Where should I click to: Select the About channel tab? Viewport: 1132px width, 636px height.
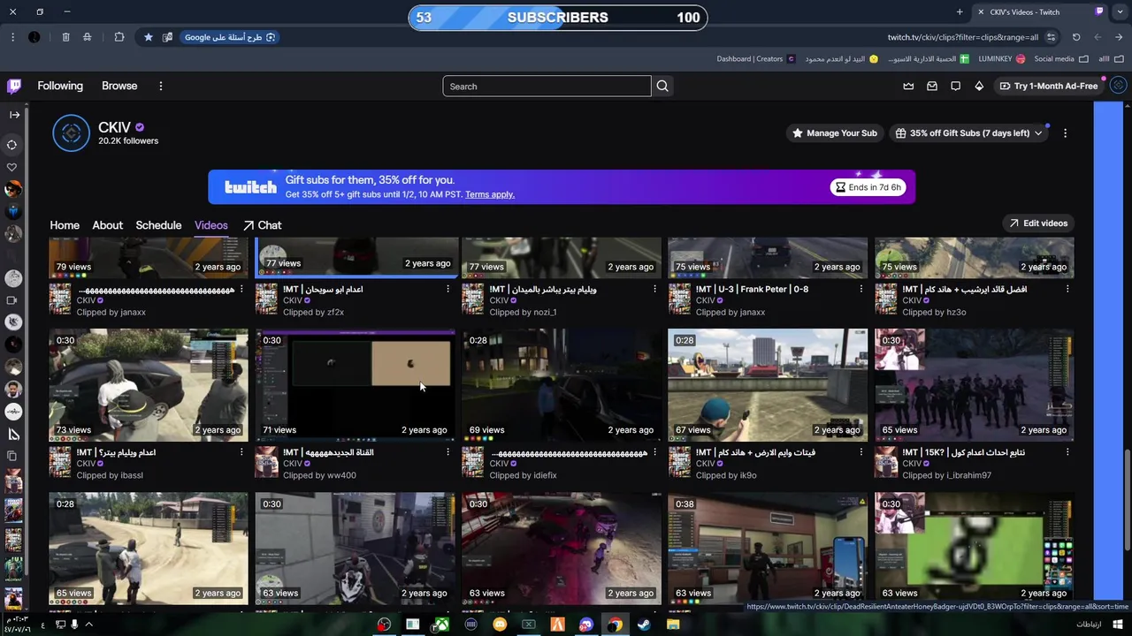108,225
